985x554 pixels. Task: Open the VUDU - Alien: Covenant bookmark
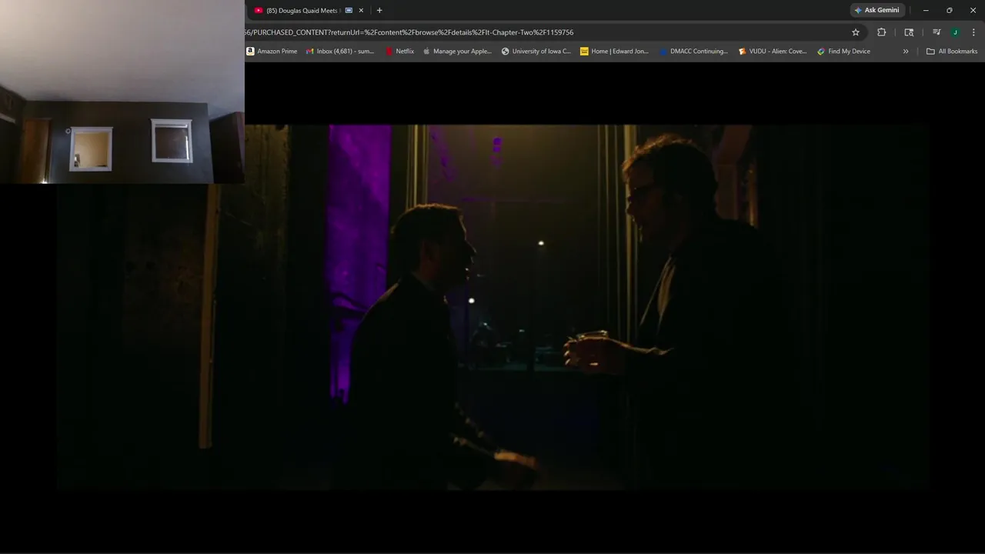tap(773, 52)
